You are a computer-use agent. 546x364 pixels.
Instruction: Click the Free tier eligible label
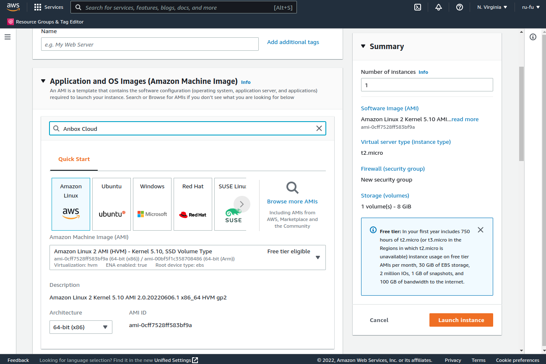pos(289,251)
